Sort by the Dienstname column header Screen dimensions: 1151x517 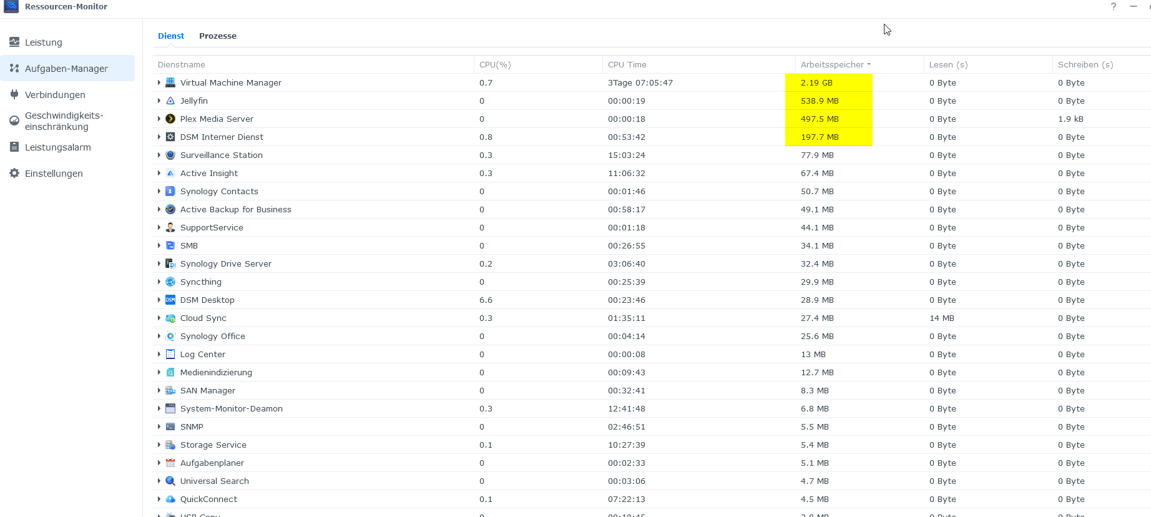coord(313,64)
